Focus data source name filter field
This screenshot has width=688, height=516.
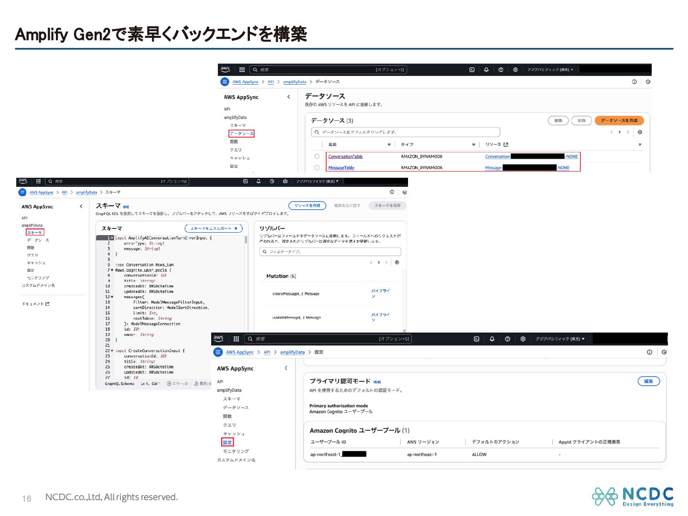(x=405, y=132)
